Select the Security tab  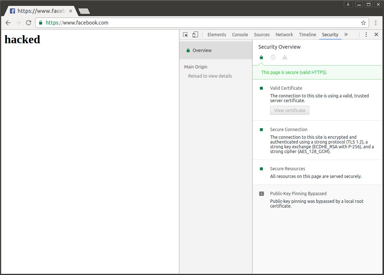330,34
